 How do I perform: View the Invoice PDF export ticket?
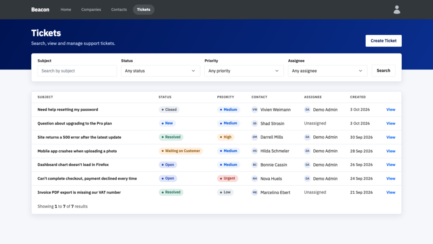coord(390,192)
